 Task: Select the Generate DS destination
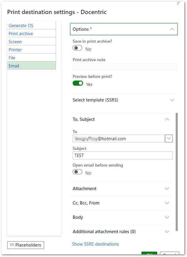(x=31, y=25)
